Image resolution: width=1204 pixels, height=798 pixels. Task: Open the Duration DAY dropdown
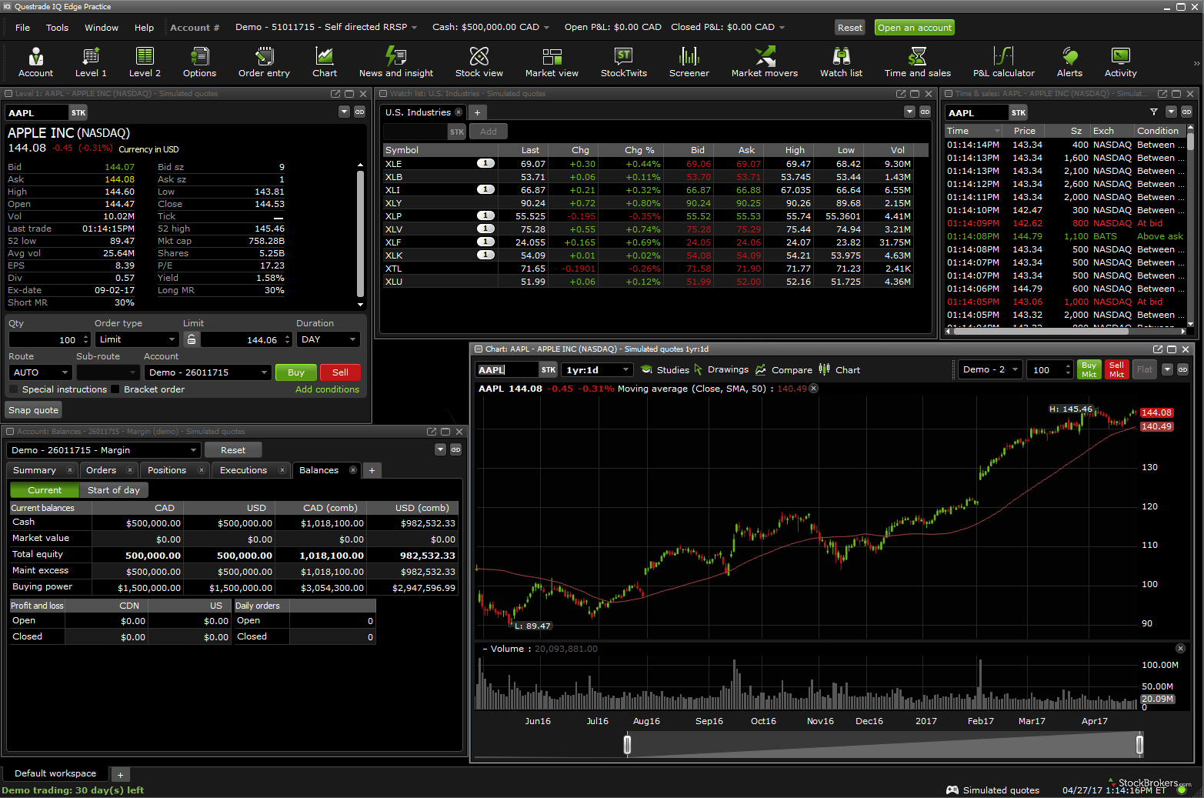(x=329, y=339)
